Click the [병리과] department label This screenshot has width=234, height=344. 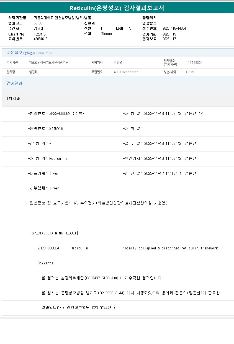(x=14, y=98)
